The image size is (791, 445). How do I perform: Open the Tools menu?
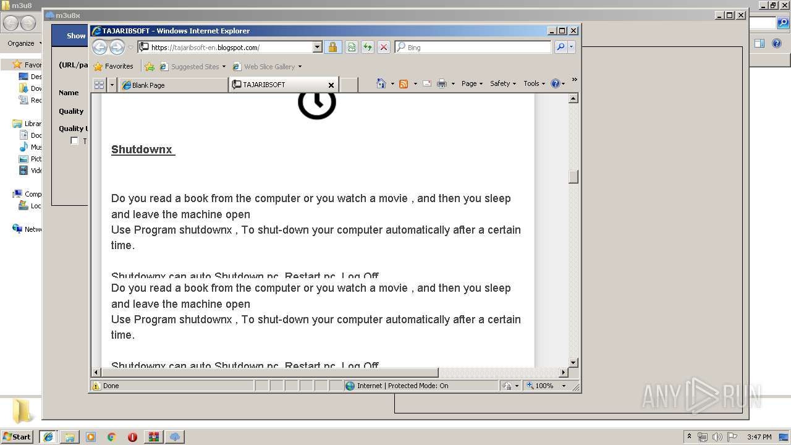[x=535, y=83]
